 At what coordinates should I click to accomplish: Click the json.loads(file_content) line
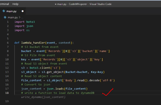(x=54, y=89)
